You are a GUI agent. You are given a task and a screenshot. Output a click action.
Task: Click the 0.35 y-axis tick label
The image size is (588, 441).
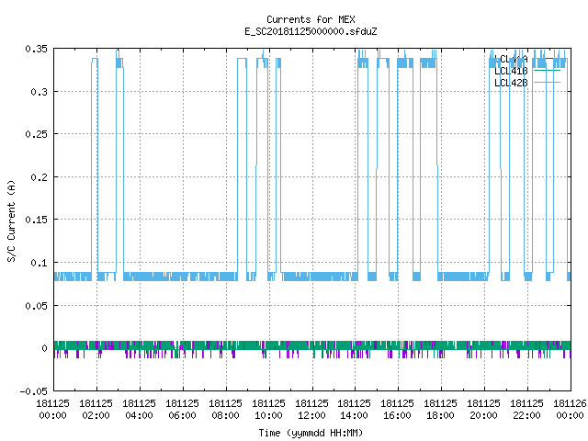pyautogui.click(x=37, y=49)
